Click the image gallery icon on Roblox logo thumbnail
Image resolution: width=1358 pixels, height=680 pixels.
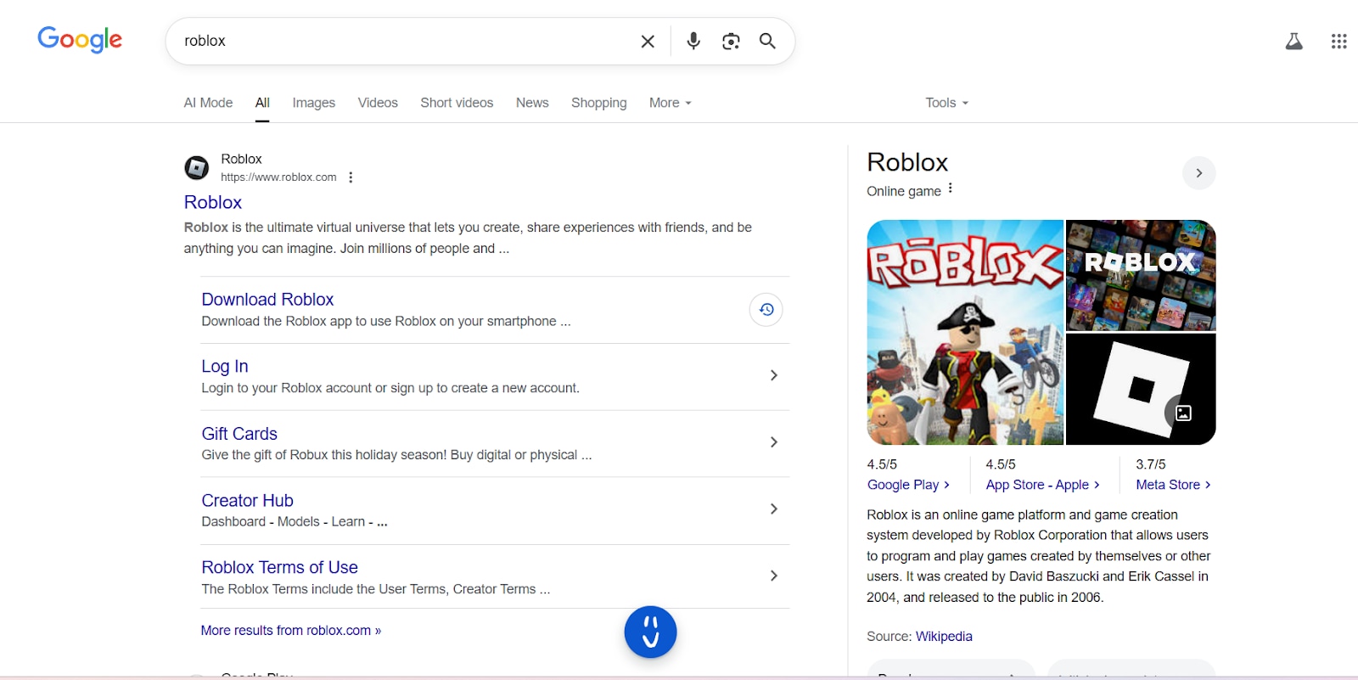pyautogui.click(x=1183, y=413)
